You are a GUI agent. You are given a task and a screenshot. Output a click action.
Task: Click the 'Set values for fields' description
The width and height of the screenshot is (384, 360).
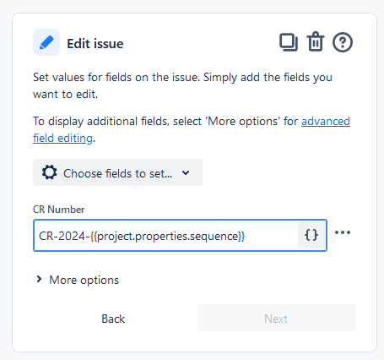[x=182, y=85]
